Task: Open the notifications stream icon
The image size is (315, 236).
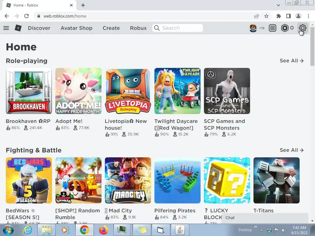Action: click(273, 28)
